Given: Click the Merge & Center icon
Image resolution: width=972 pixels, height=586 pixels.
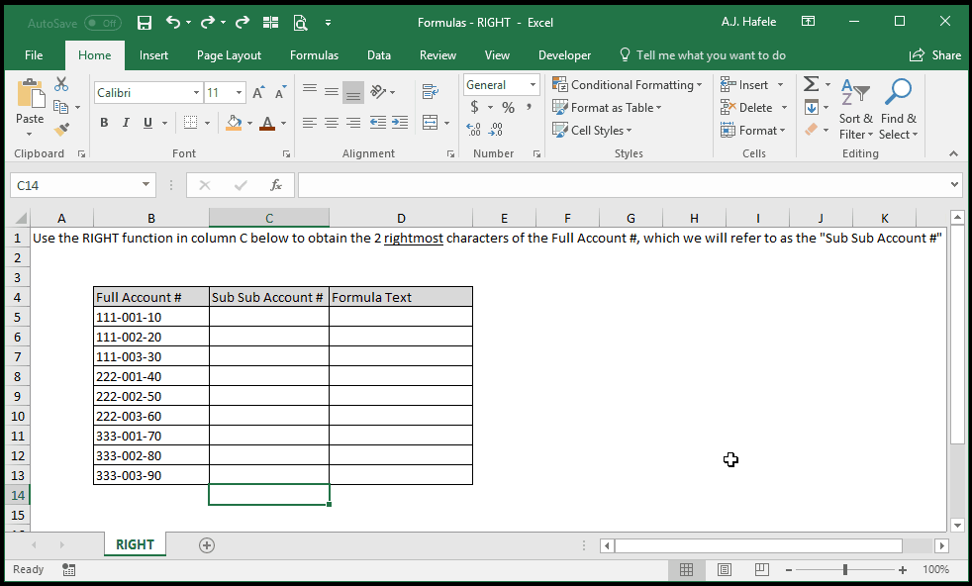Looking at the screenshot, I should tap(431, 122).
